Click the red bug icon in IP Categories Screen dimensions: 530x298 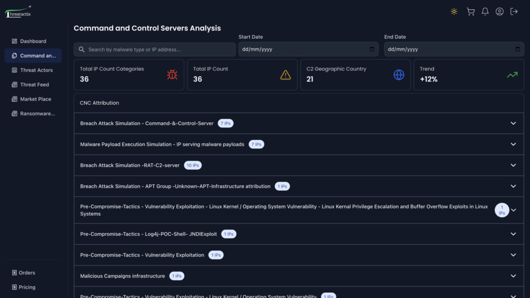coord(172,75)
